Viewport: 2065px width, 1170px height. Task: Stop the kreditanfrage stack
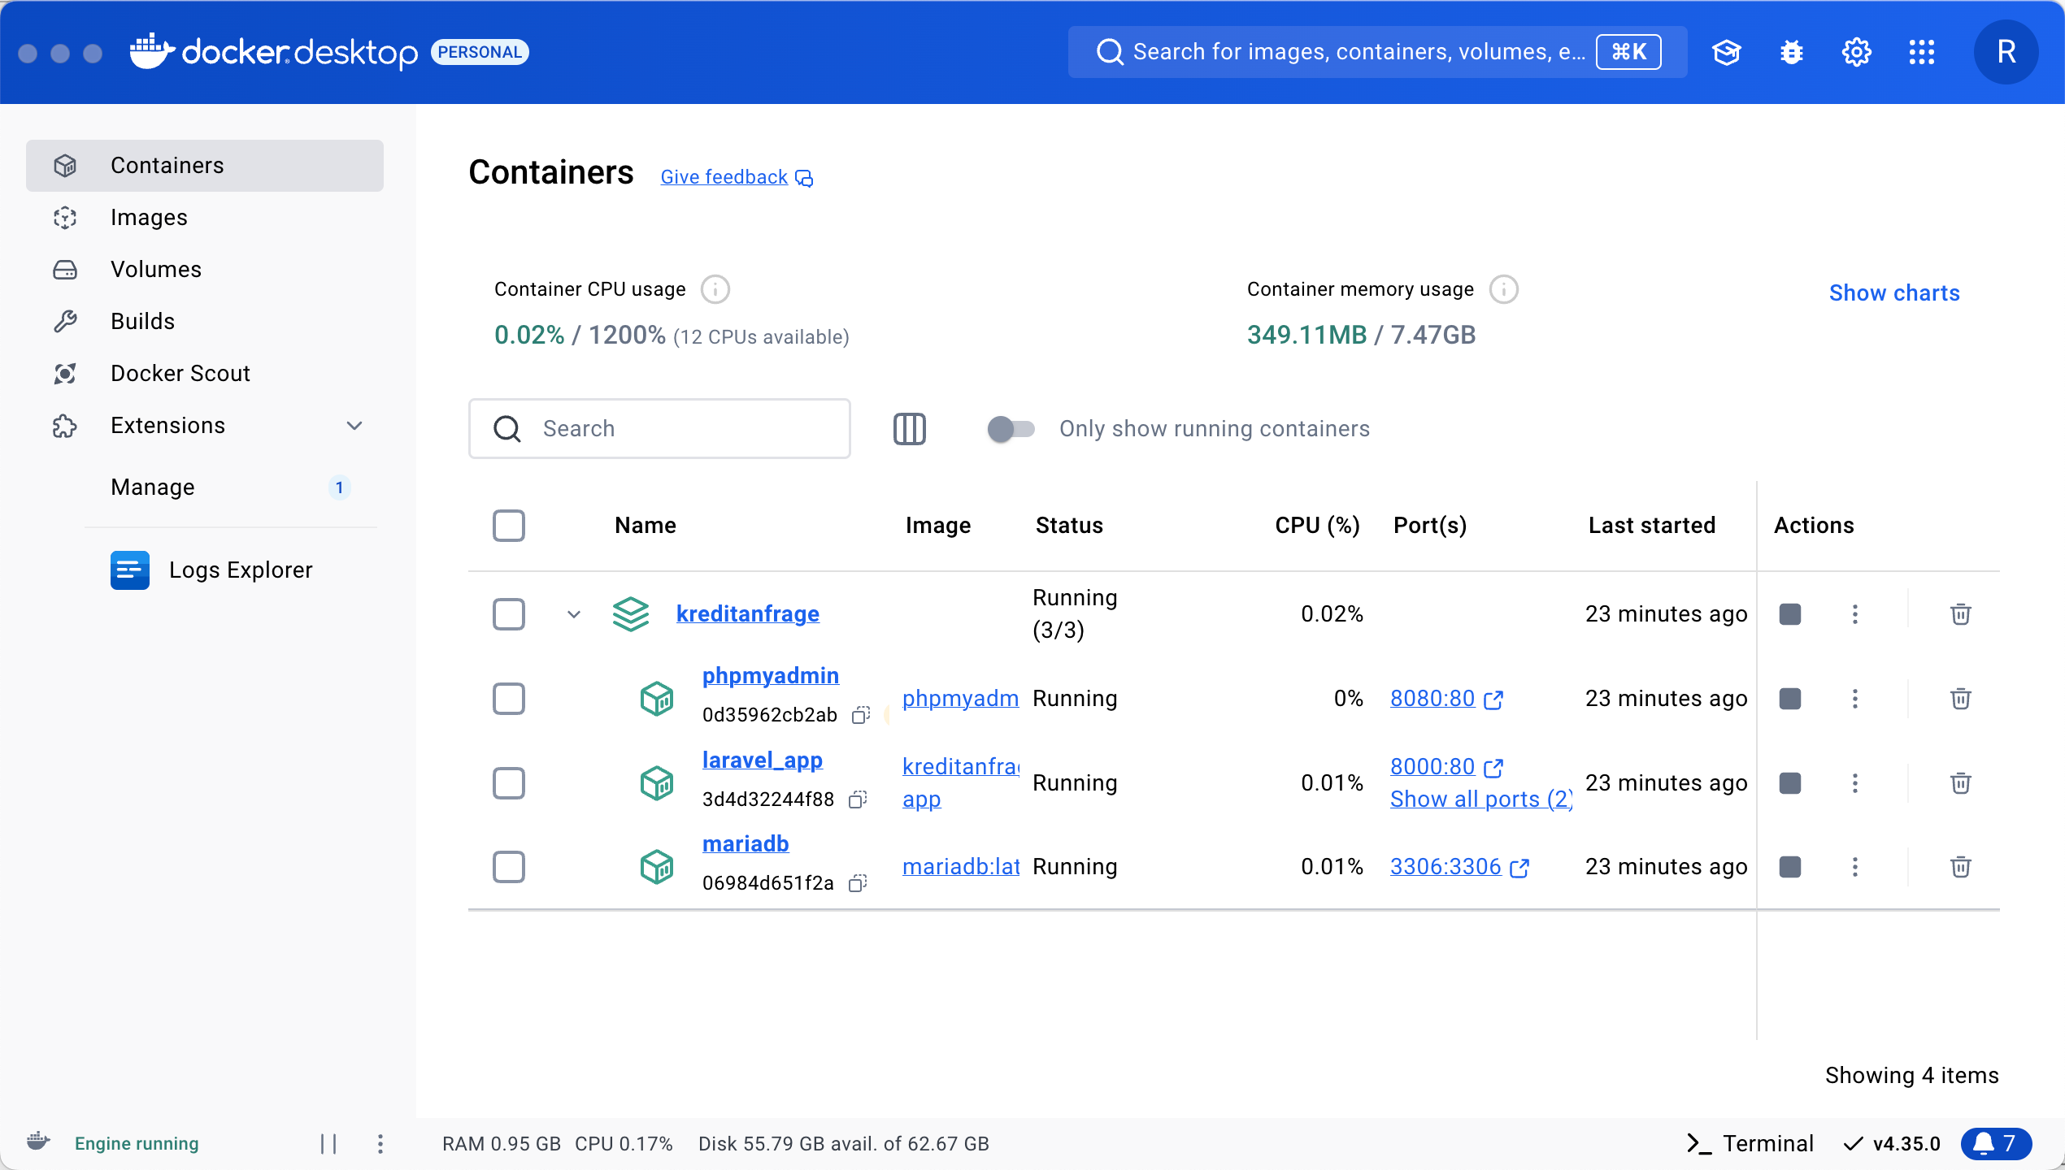point(1790,614)
